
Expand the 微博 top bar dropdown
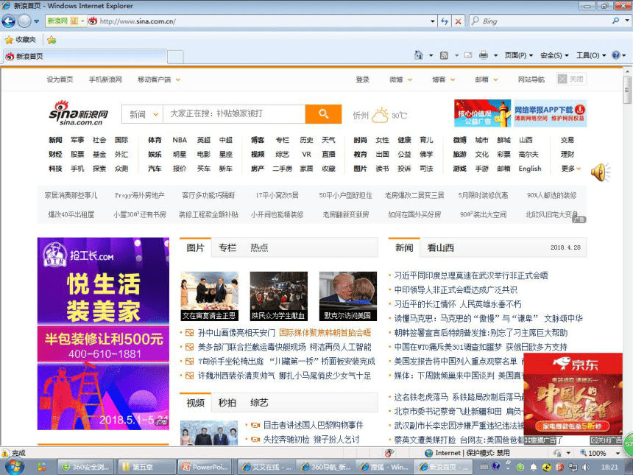410,80
